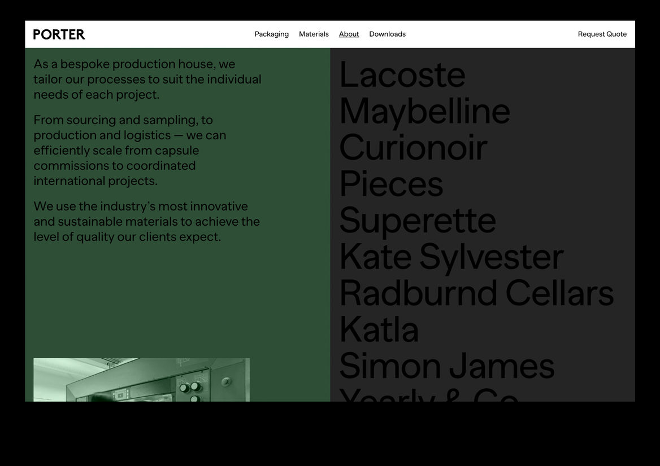Click the Katla client name
Screen dimensions: 660x466
(x=379, y=330)
